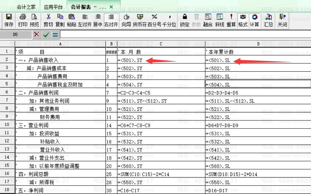The height and width of the screenshot is (194, 311).
Task: Click the 剪切 (Cut) scissors icon
Action: click(x=48, y=20)
